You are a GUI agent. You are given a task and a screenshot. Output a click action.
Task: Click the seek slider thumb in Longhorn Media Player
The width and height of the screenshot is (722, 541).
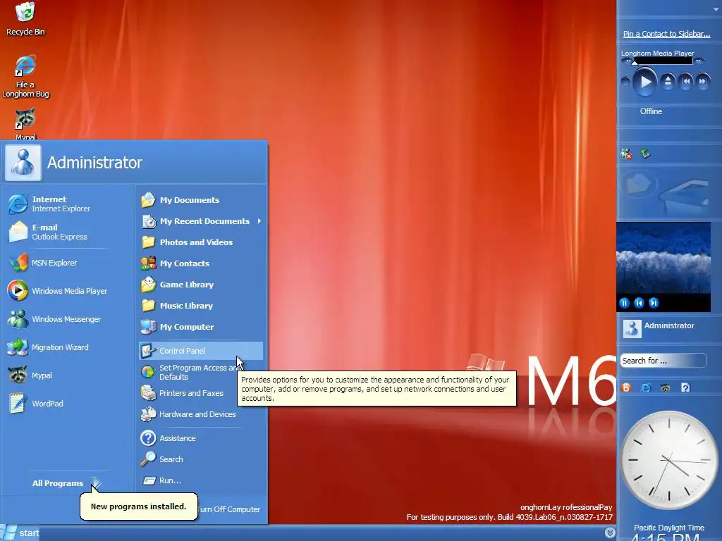coord(635,62)
